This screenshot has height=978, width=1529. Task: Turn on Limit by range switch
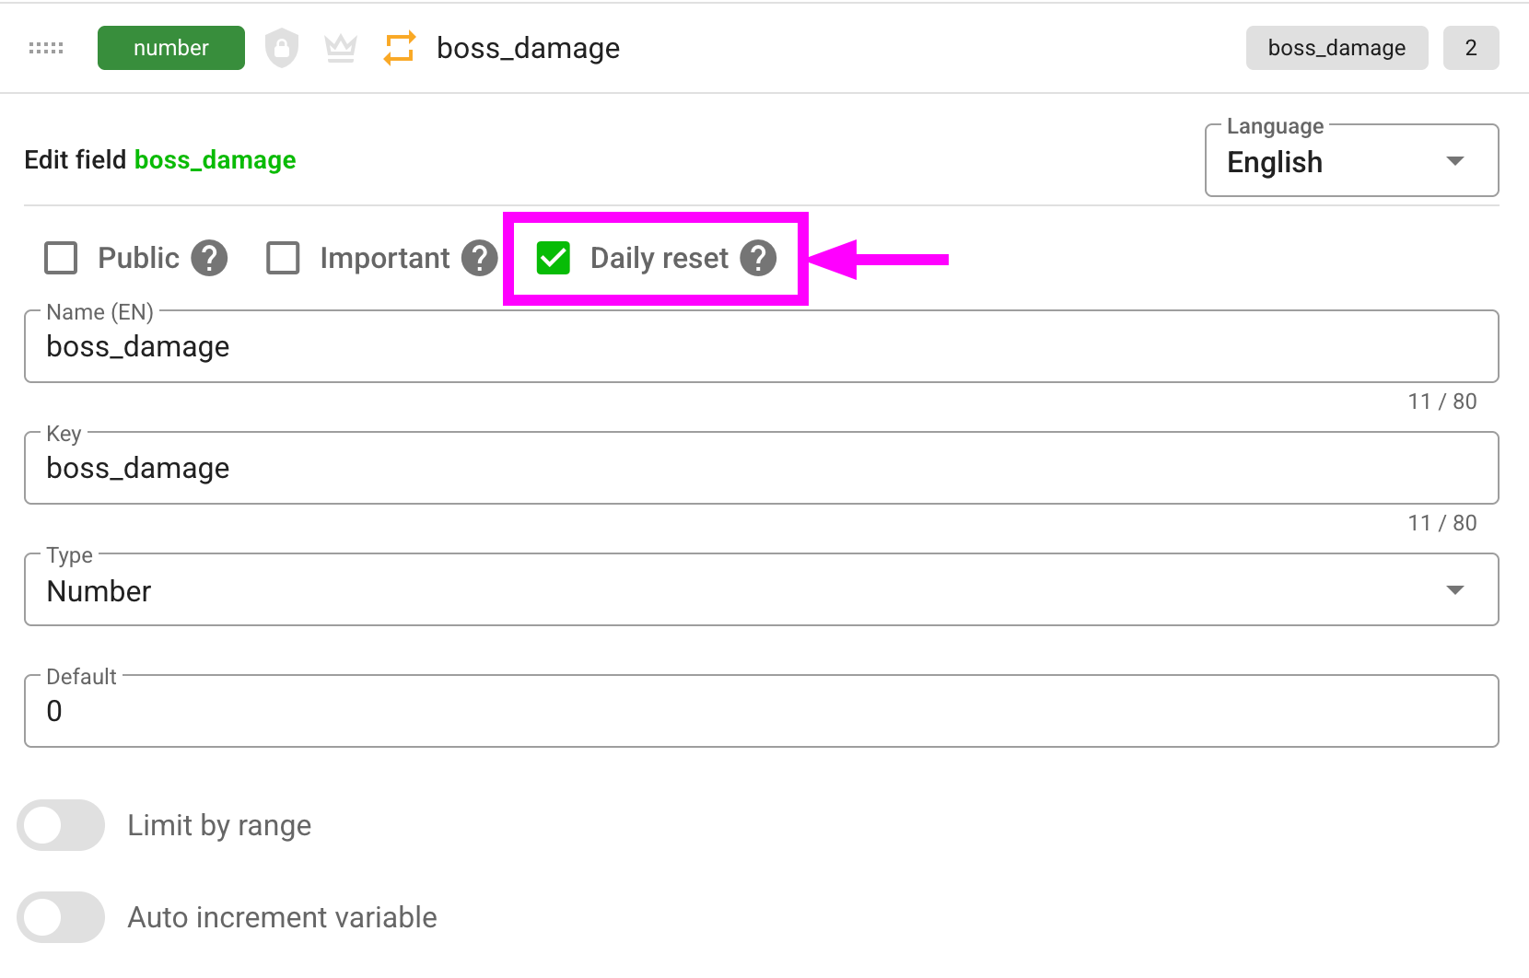tap(61, 825)
